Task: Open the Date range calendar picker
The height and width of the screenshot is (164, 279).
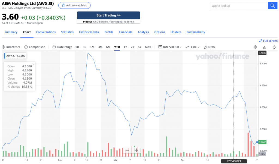Action: point(62,47)
